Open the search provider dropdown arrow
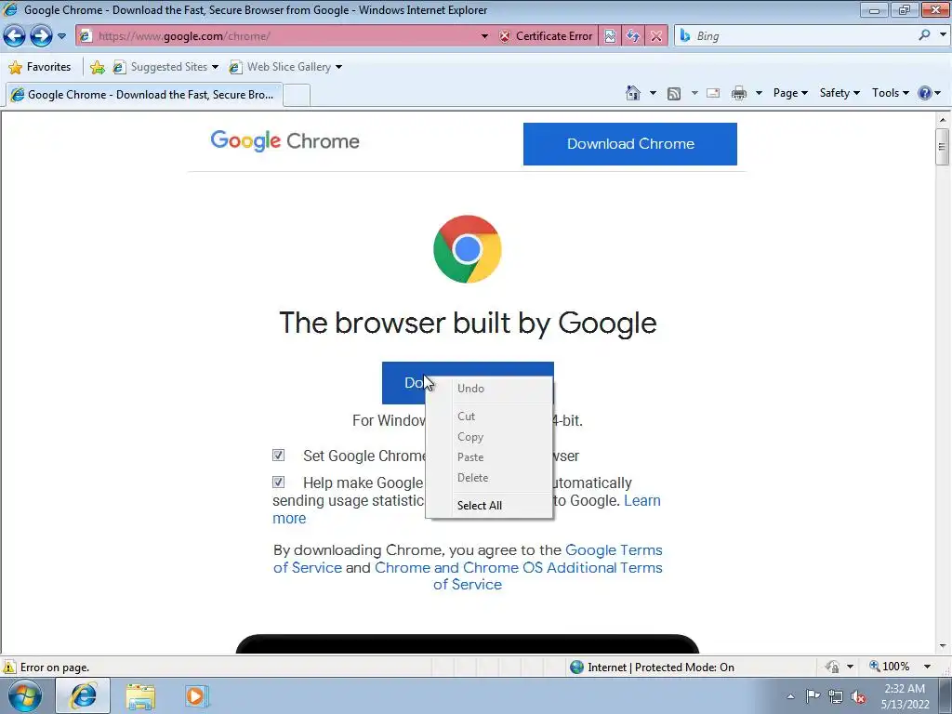Viewport: 952px width, 714px height. [943, 35]
